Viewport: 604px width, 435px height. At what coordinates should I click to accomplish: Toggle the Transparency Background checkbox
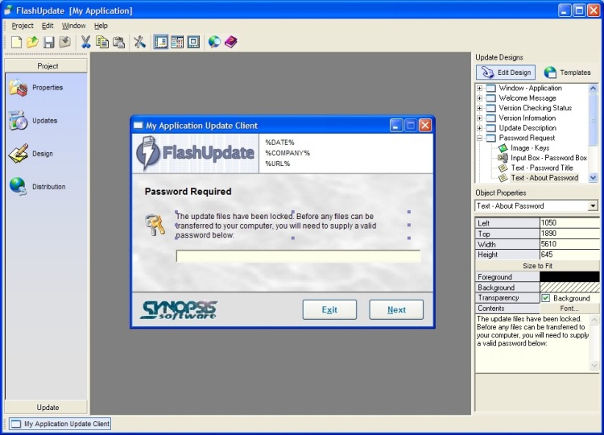coord(546,298)
